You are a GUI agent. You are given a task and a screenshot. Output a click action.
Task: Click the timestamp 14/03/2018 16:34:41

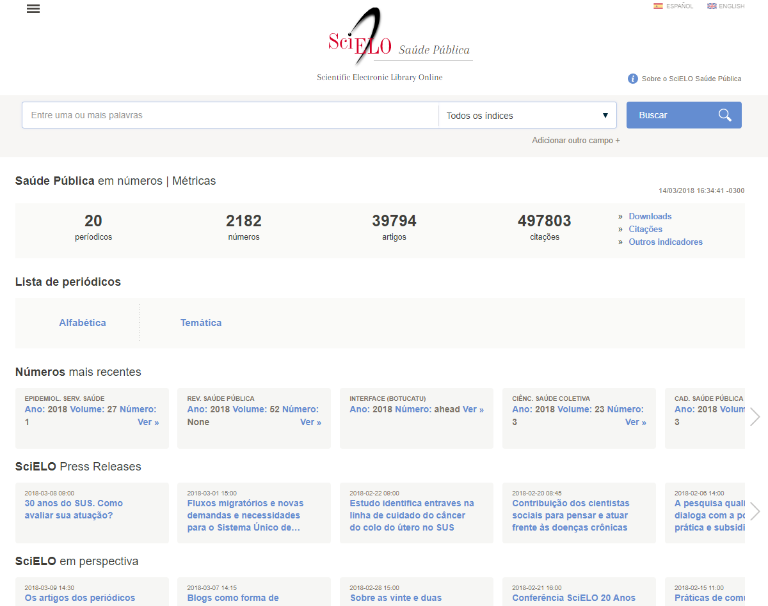tap(701, 190)
